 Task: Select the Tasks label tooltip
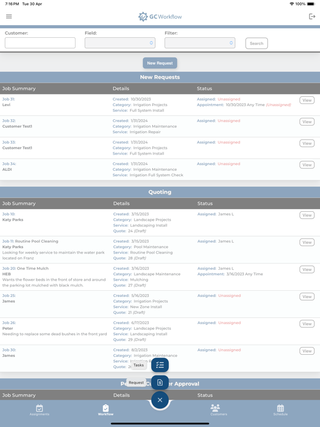coord(138,365)
